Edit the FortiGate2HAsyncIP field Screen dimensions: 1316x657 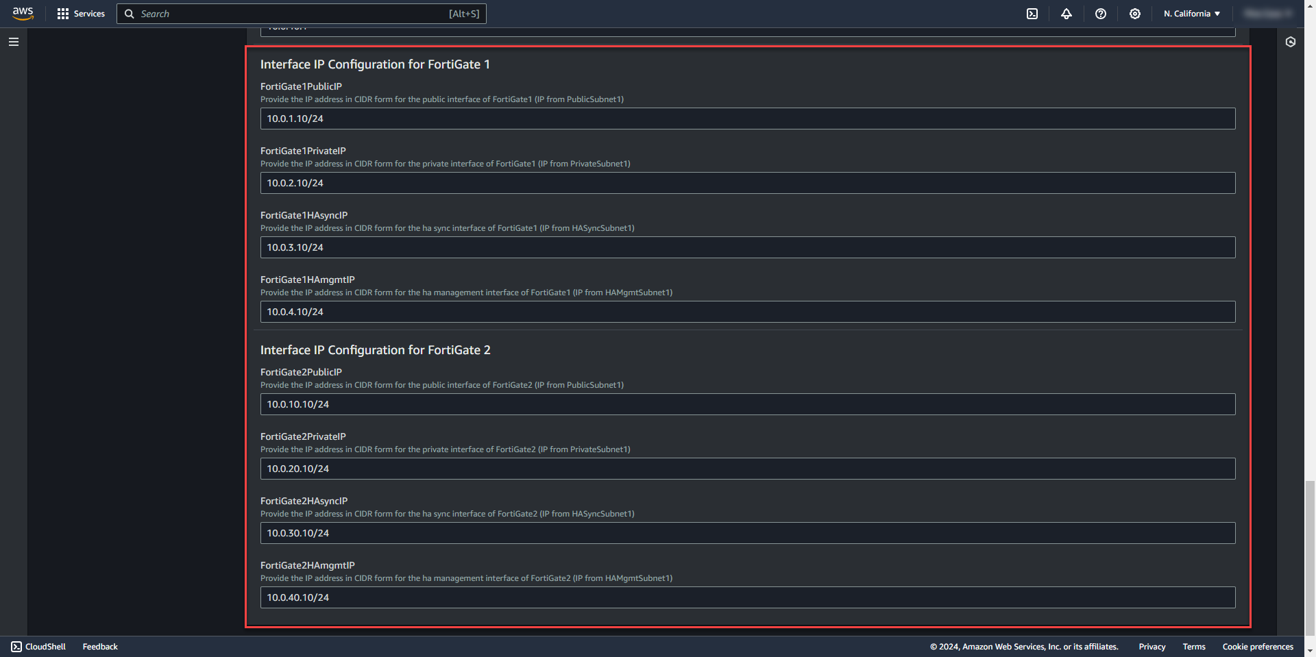tap(748, 533)
